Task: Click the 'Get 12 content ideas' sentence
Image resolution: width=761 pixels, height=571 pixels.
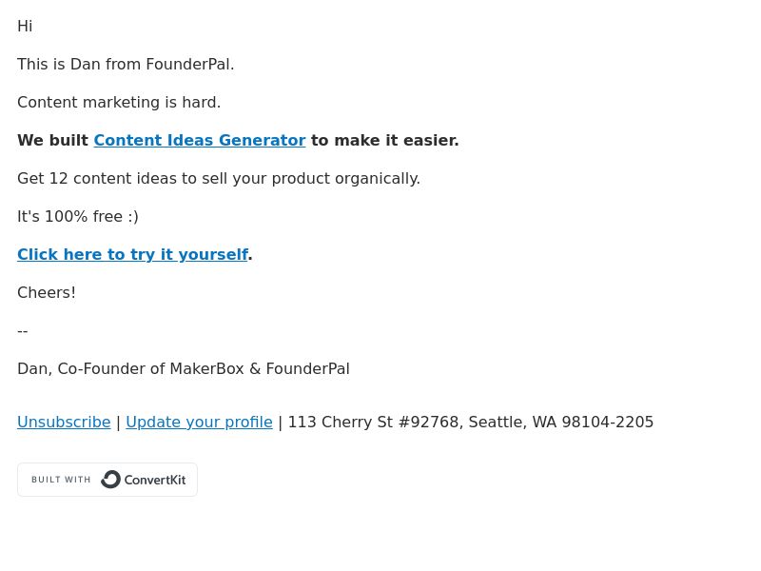Action: coord(219,178)
